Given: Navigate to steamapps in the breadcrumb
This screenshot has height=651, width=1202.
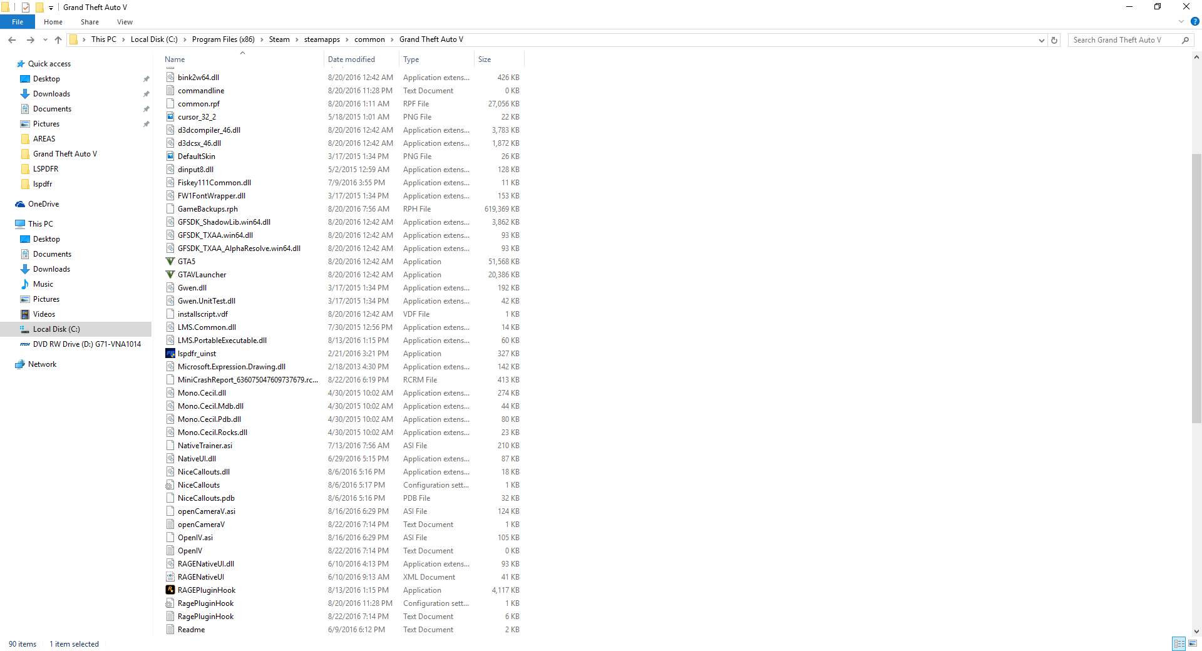Looking at the screenshot, I should (322, 39).
